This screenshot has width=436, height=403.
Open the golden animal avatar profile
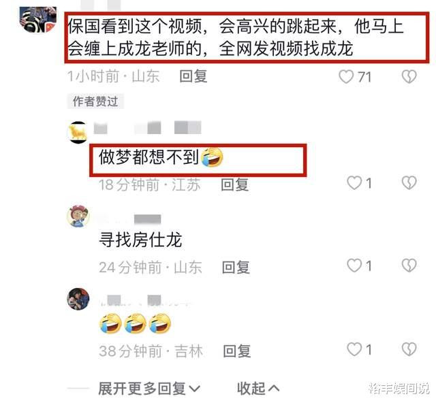point(78,132)
